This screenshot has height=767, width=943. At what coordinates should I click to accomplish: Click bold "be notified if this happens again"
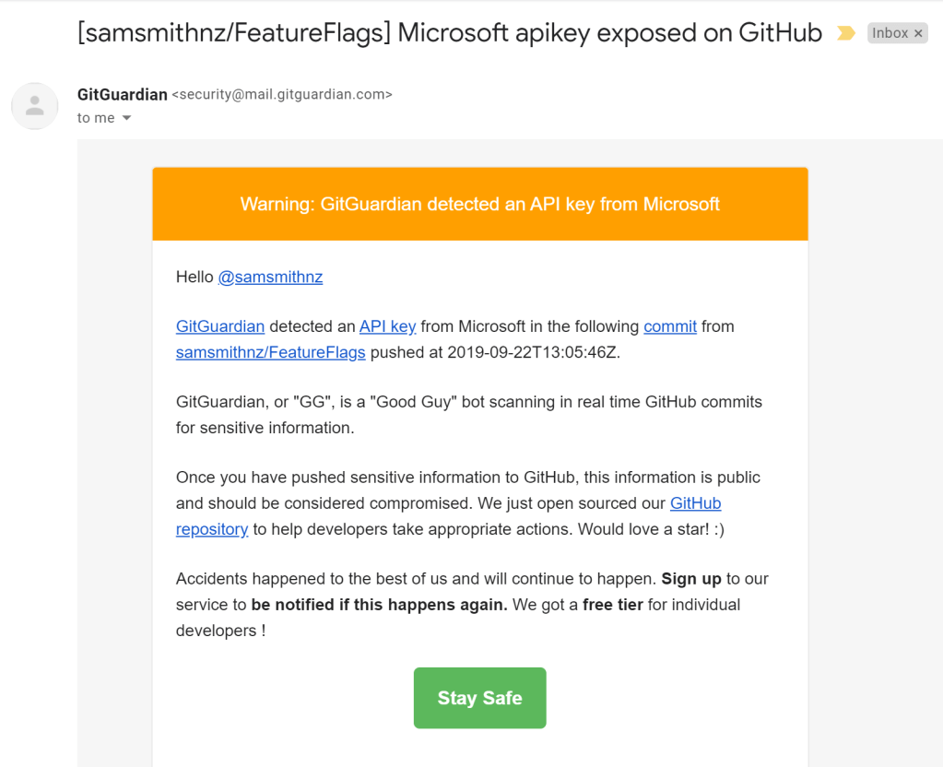pyautogui.click(x=379, y=605)
